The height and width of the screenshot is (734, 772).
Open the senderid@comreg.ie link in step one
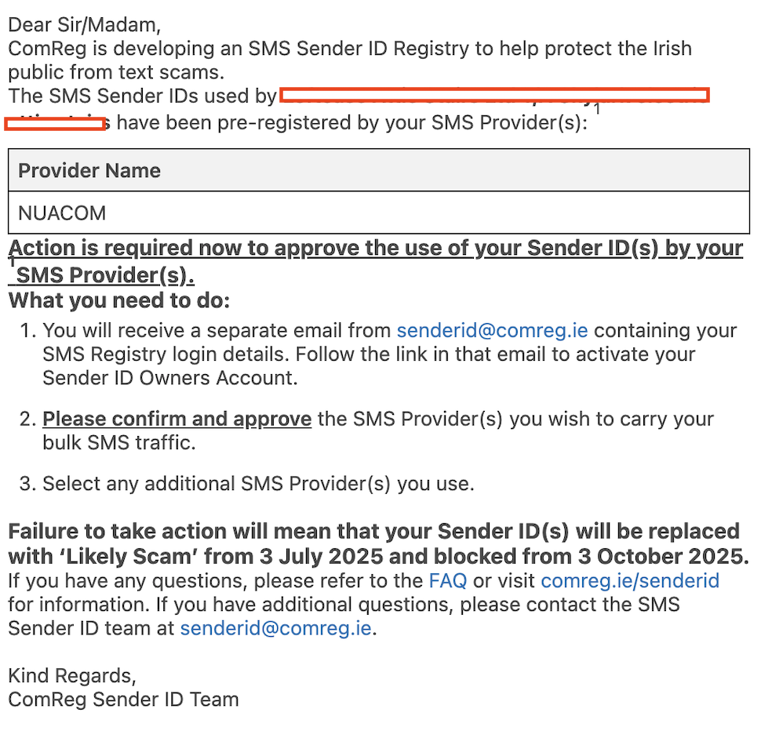(x=492, y=331)
